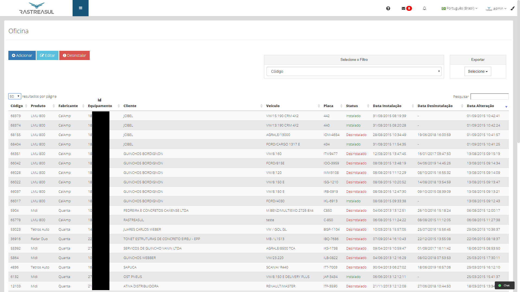Screen dimensions: 520x292
Task: Open the messages envelope icon
Action: tap(404, 8)
